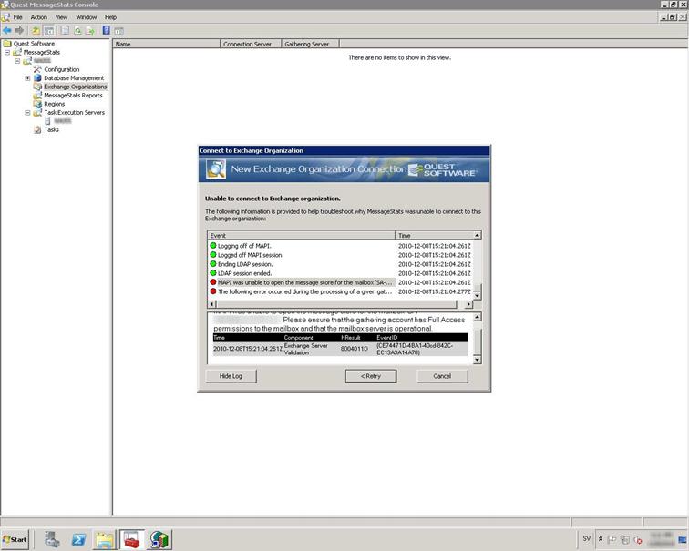Click the SV language indicator in the tray

(x=587, y=538)
